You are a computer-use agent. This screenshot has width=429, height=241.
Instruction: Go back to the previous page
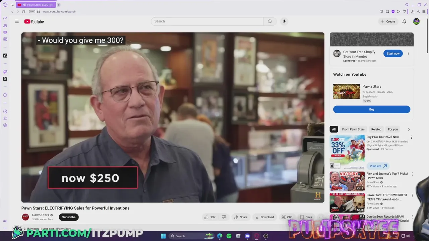(12, 11)
